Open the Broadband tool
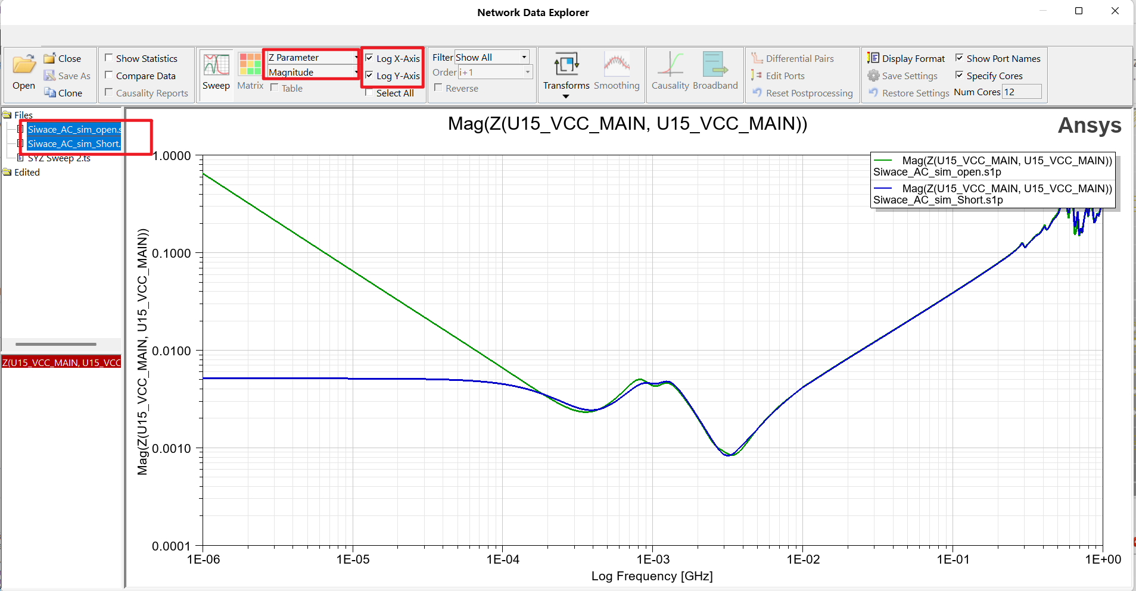The height and width of the screenshot is (591, 1136). tap(715, 71)
